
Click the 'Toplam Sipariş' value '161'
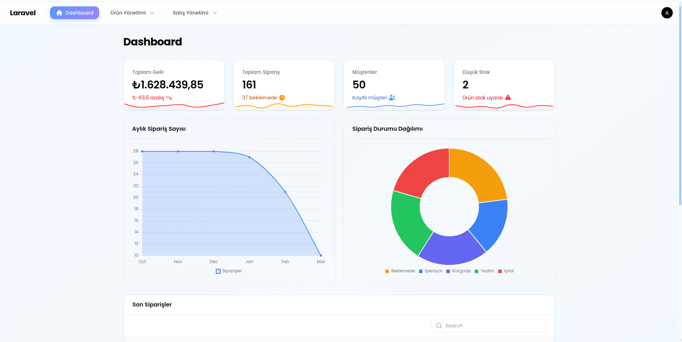249,85
